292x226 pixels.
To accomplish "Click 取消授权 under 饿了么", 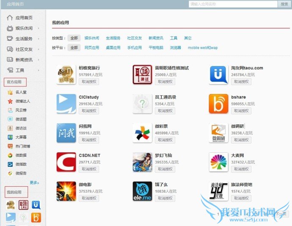I will [165, 198].
